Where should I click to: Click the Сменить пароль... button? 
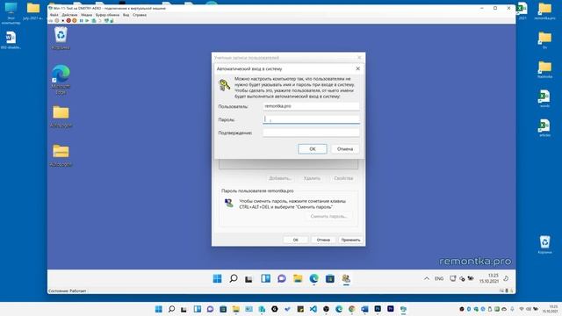click(328, 216)
